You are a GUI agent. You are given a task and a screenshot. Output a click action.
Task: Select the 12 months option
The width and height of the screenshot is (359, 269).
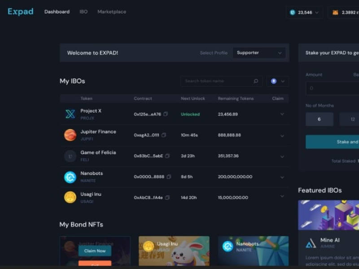click(349, 119)
